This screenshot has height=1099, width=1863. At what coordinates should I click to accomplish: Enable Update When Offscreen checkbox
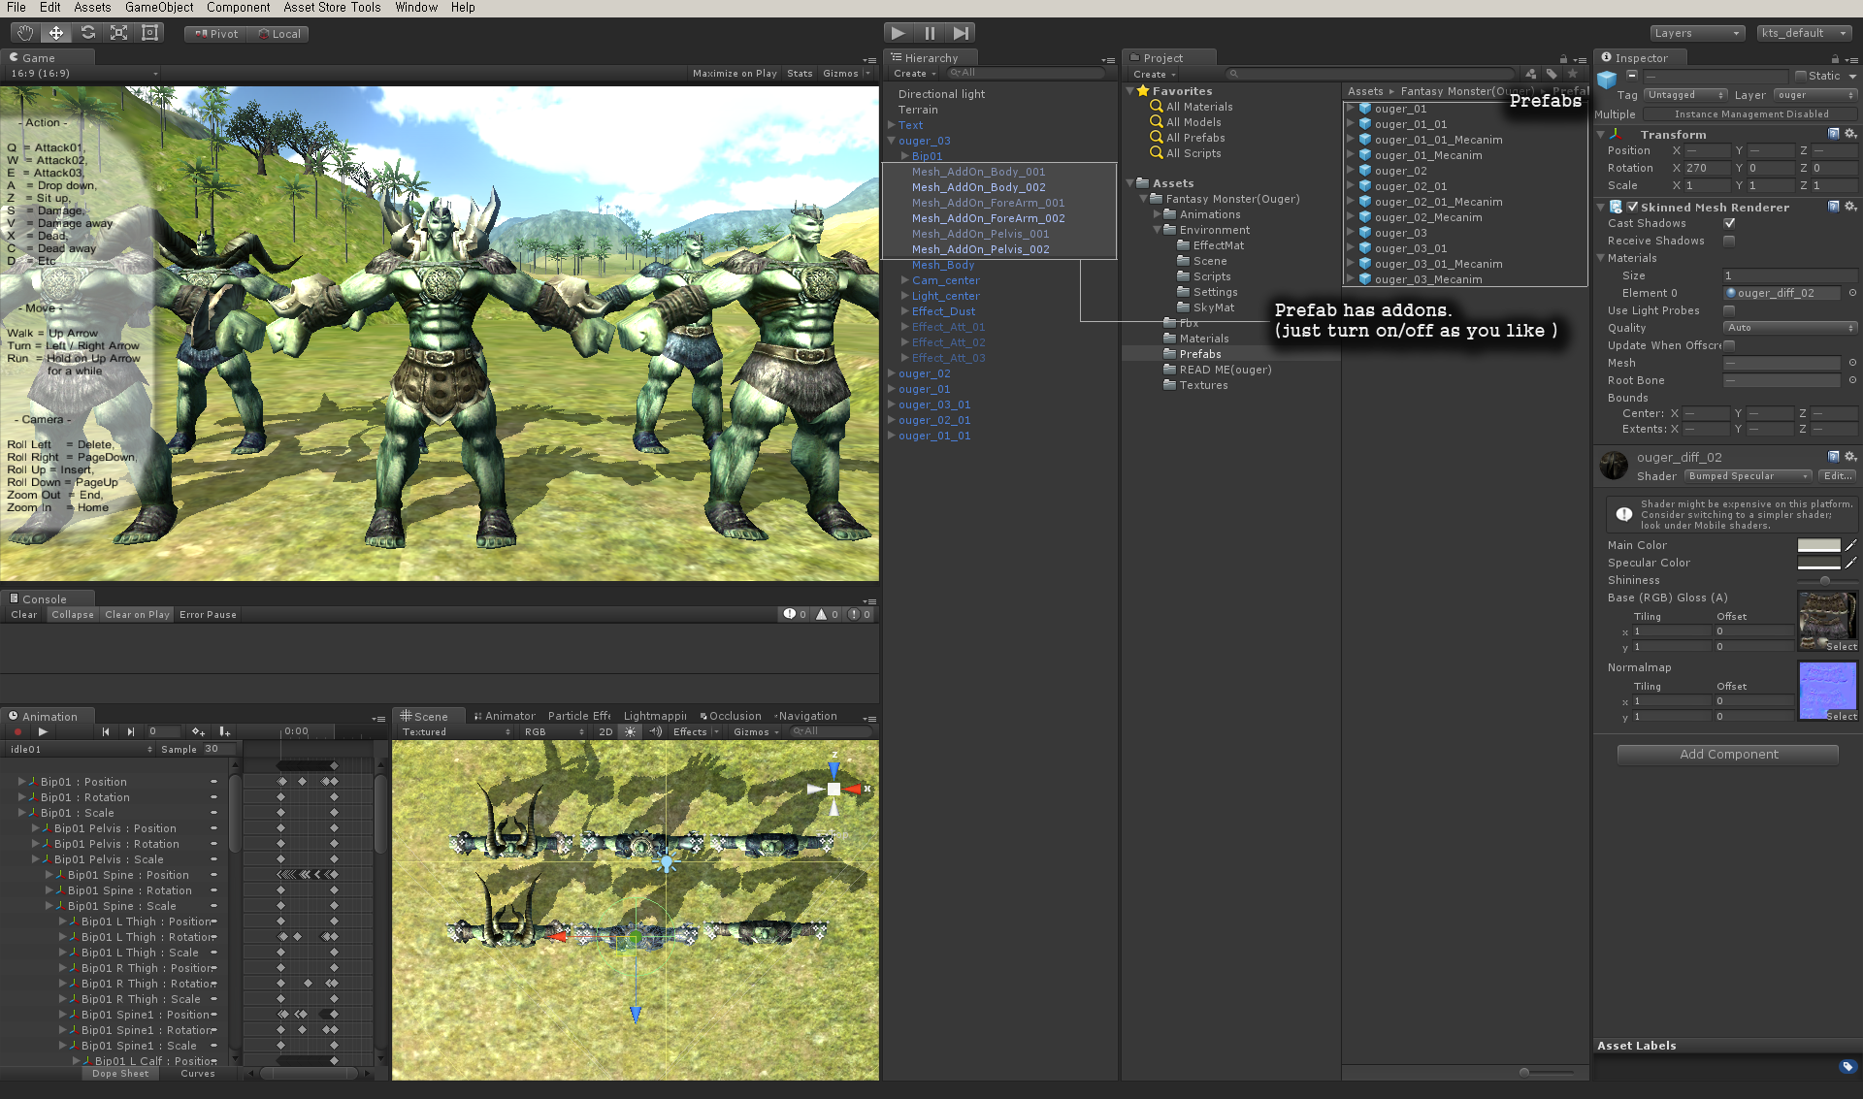pos(1729,345)
